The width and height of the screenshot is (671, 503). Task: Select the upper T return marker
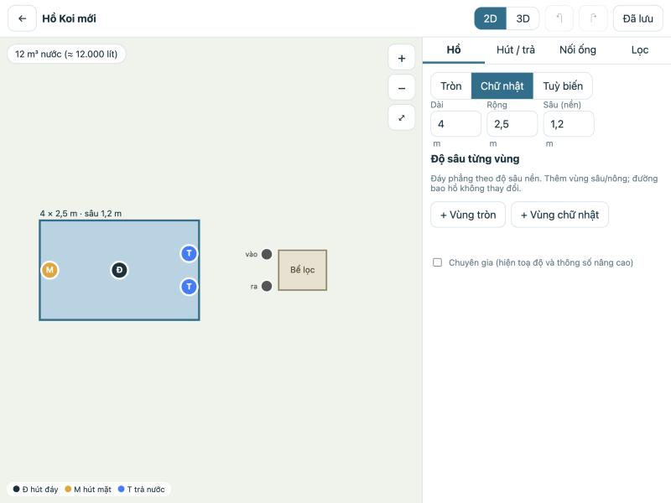pyautogui.click(x=189, y=253)
